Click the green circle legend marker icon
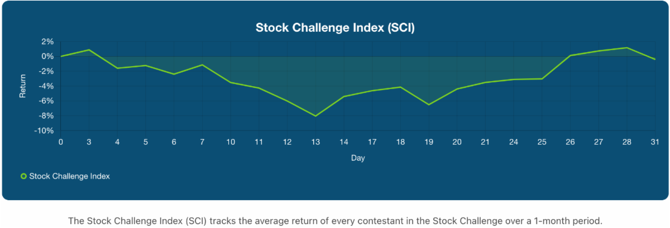This screenshot has height=228, width=670. pos(23,176)
